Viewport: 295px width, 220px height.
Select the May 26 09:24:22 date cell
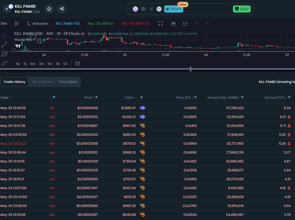click(13, 144)
